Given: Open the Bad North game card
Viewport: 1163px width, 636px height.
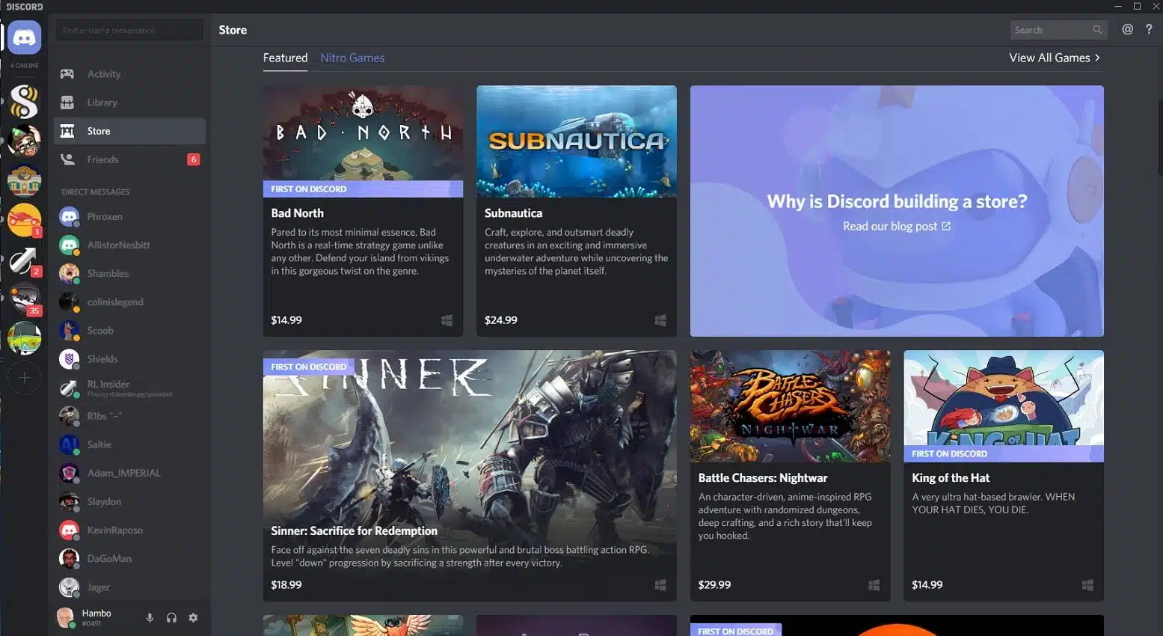Looking at the screenshot, I should pyautogui.click(x=363, y=211).
